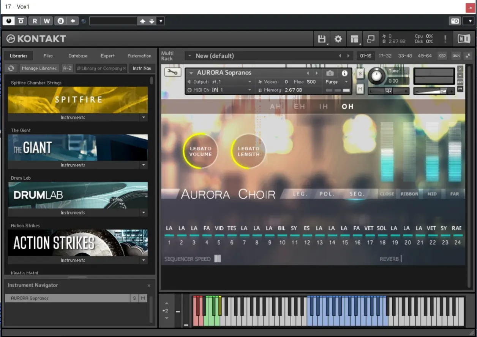This screenshot has width=477, height=337.
Task: Click the next multi arrow in rack header
Action: (x=348, y=56)
